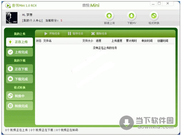
Task: Select the 转换完成 sidebar tab
Action: [x=20, y=106]
